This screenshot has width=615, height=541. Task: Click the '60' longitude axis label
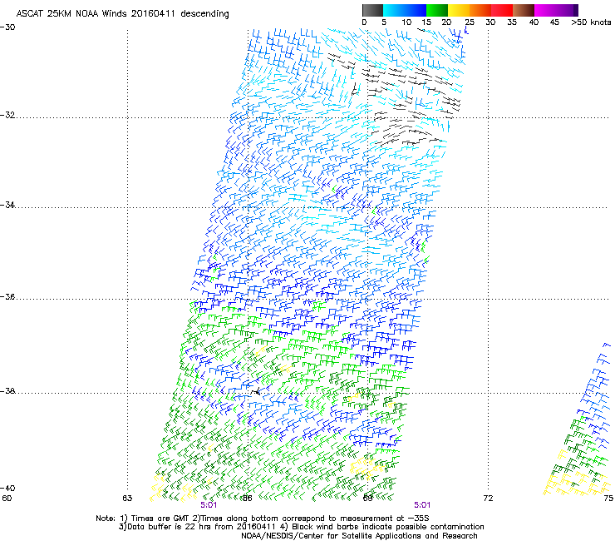coord(7,499)
